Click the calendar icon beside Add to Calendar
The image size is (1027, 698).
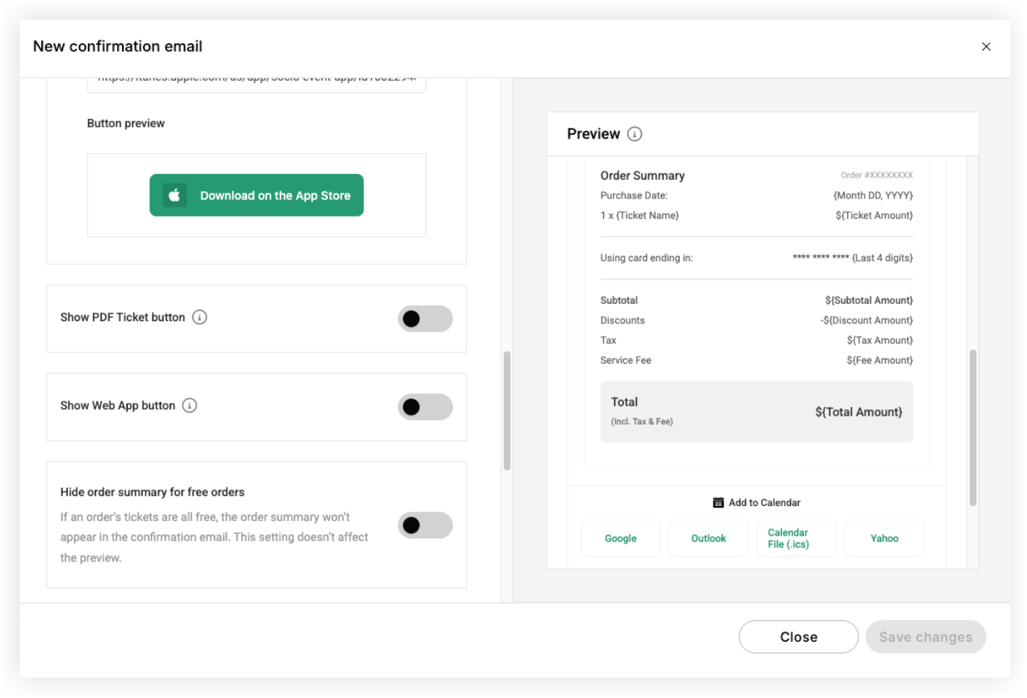click(718, 502)
